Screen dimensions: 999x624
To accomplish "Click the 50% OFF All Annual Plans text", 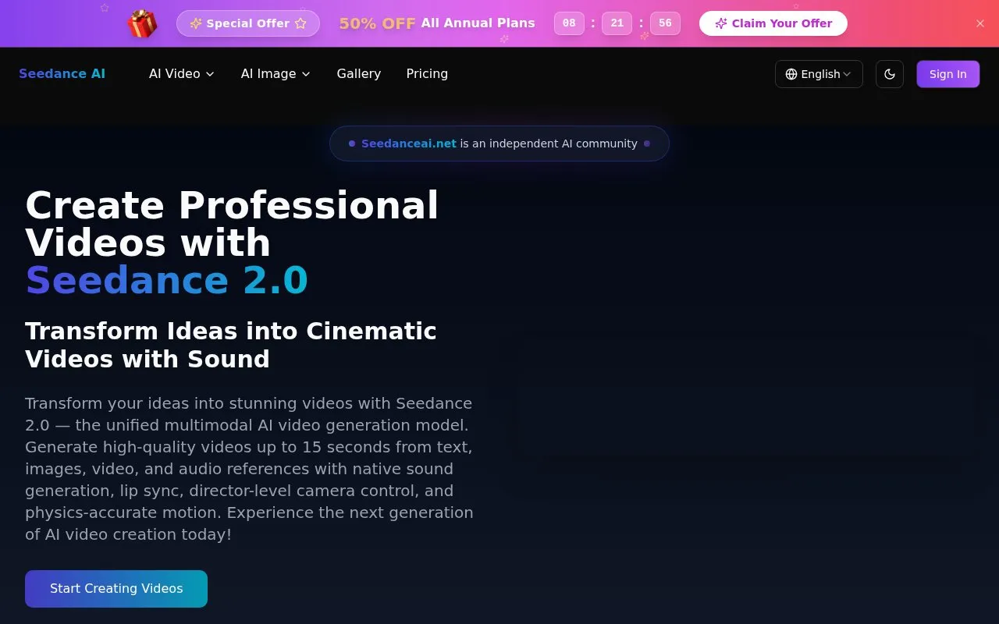I will point(437,23).
